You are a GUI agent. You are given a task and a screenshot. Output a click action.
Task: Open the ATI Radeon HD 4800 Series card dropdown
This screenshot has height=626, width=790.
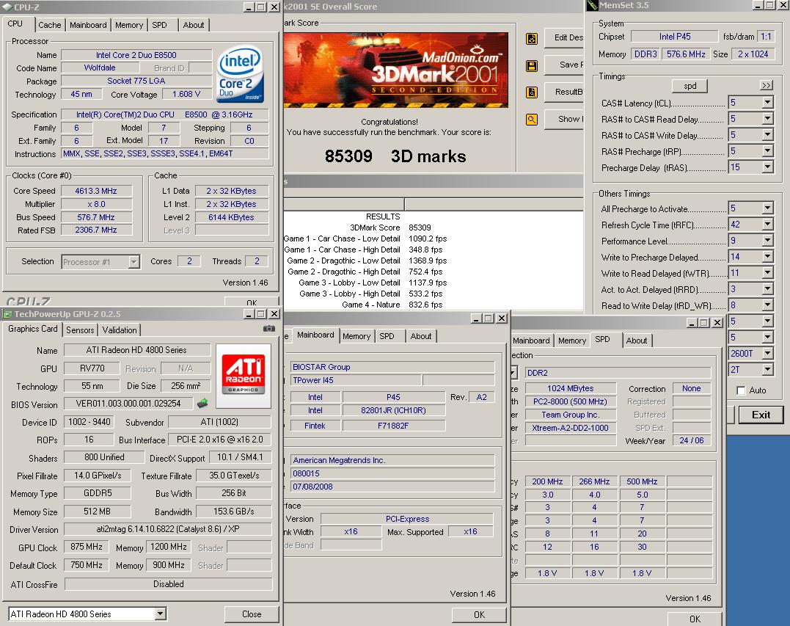(160, 614)
